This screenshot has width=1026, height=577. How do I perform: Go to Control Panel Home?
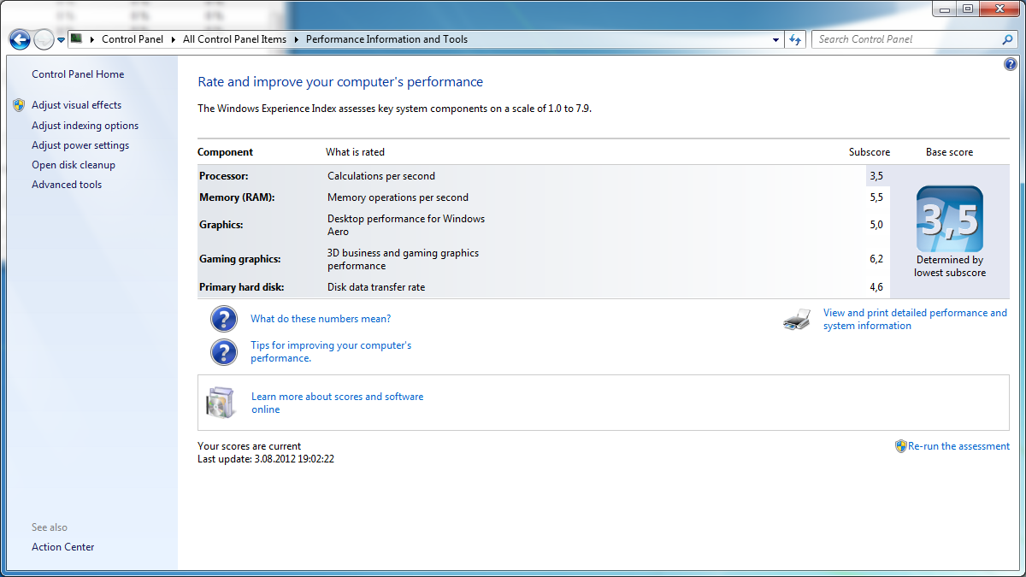(78, 74)
